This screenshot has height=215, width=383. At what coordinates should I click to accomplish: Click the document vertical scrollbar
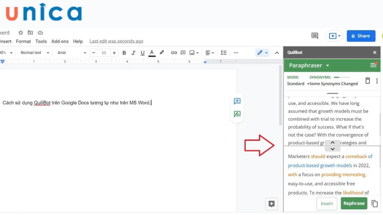281,96
